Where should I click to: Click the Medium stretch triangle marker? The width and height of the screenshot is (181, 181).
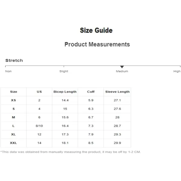122,67
